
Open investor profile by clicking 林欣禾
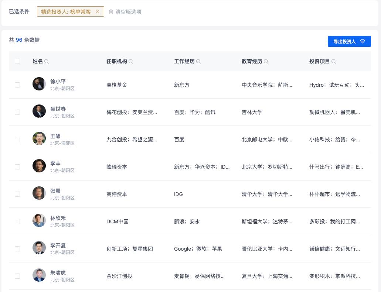pyautogui.click(x=58, y=218)
